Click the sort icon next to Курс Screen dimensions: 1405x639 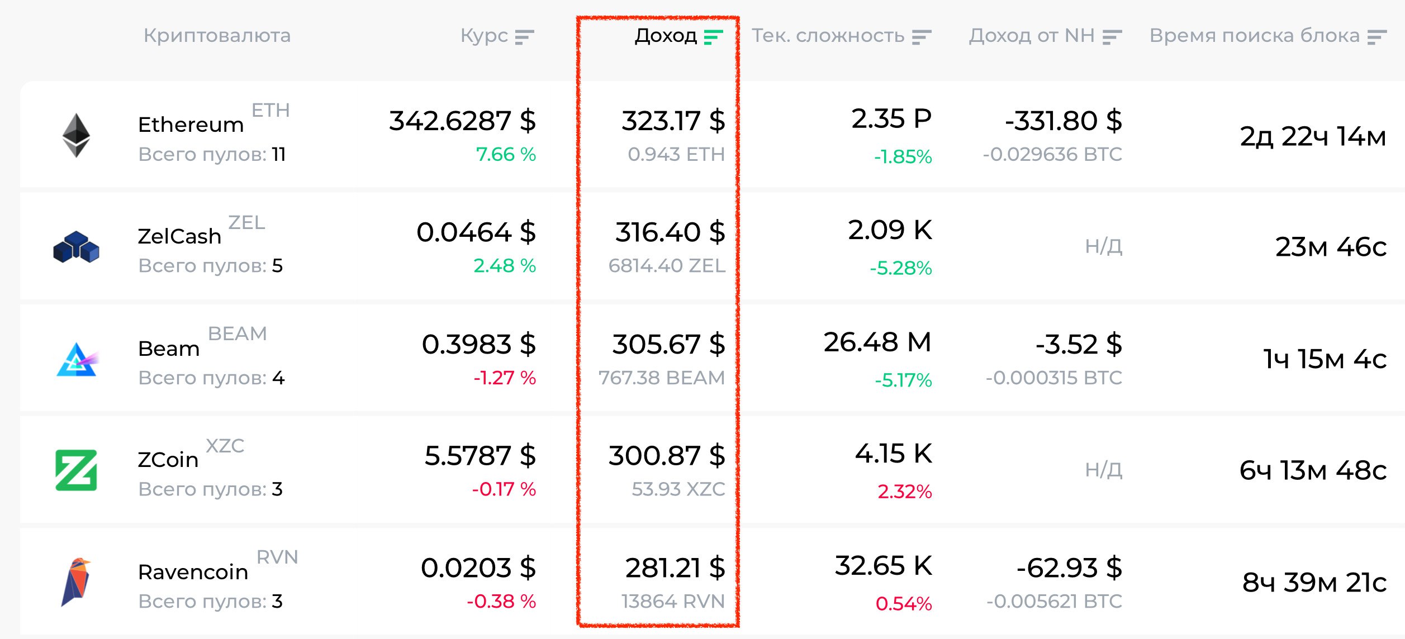coord(524,37)
